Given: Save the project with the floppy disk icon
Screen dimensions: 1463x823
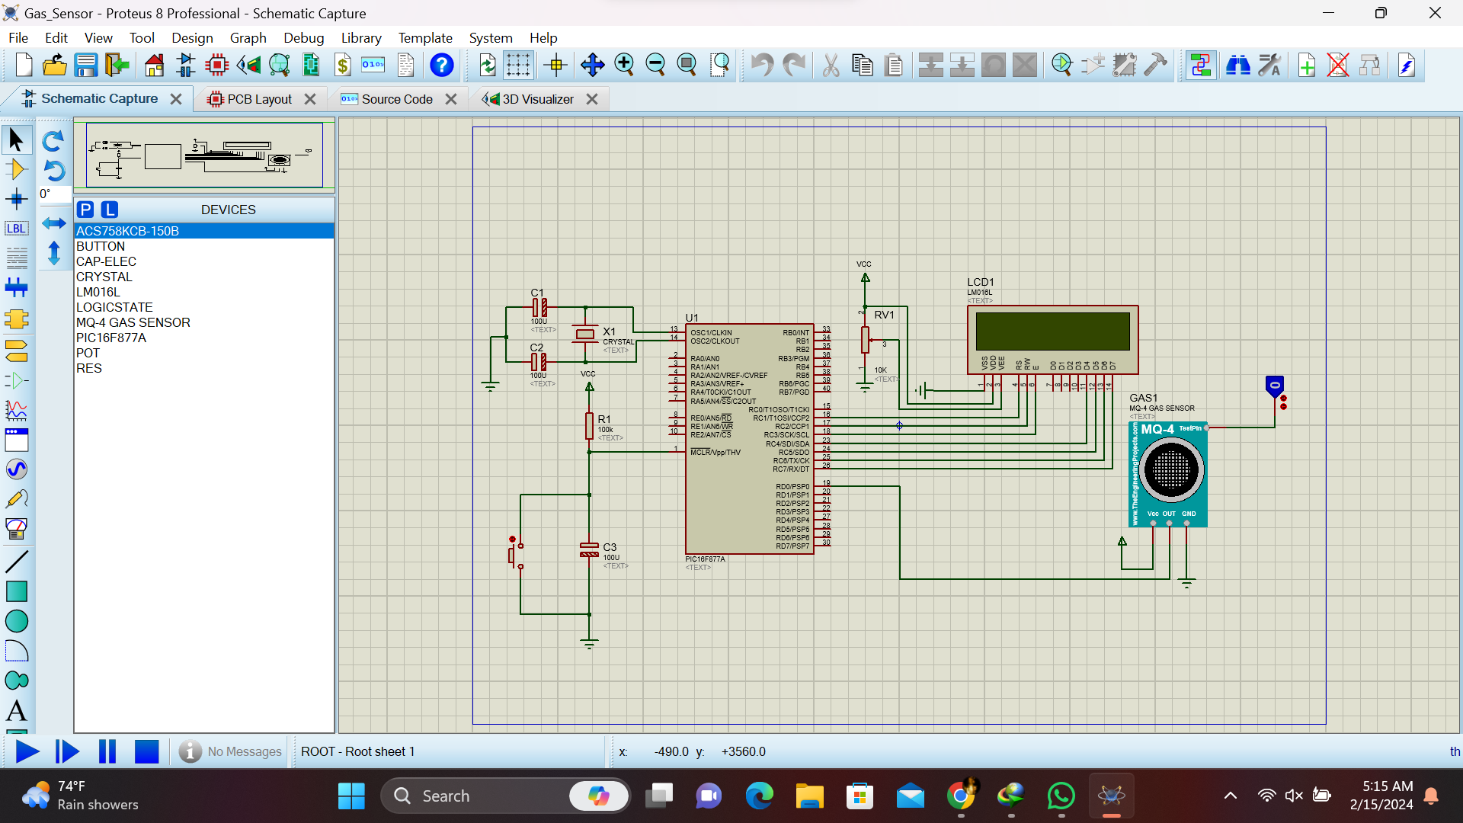Looking at the screenshot, I should click(86, 66).
